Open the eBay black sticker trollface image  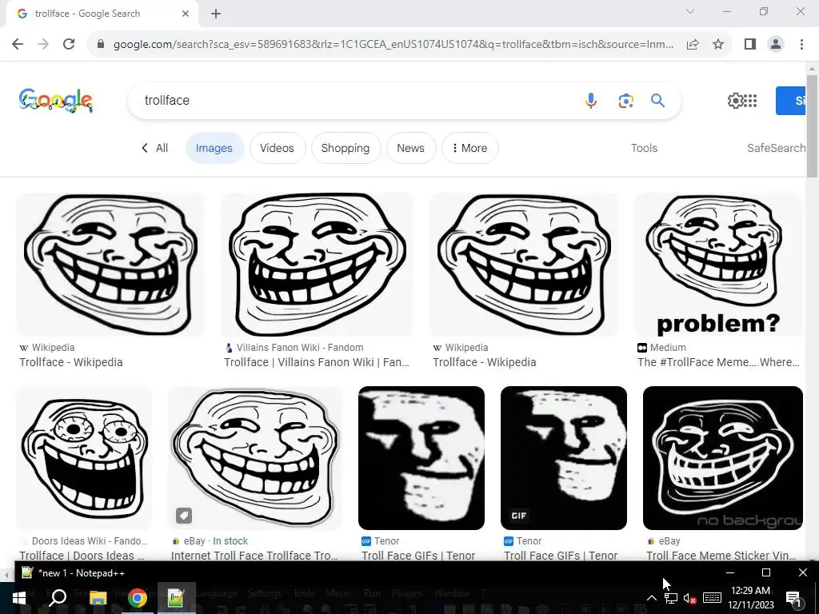tap(723, 458)
